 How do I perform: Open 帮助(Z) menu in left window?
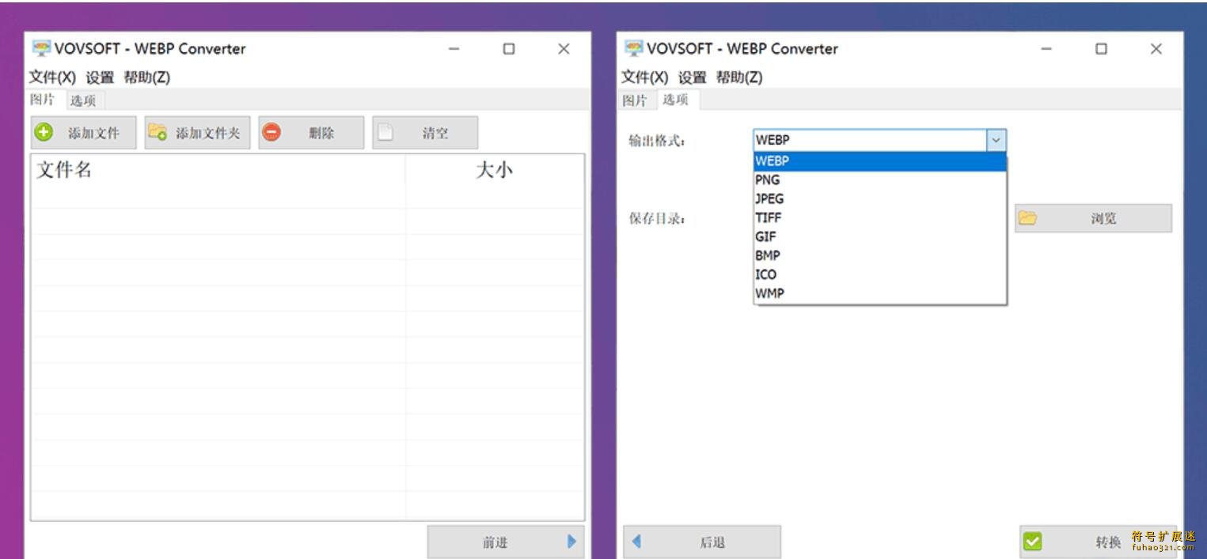pos(146,77)
